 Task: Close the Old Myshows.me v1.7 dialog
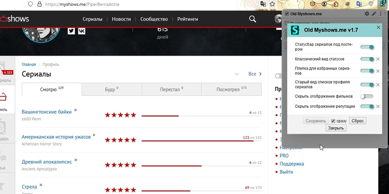378,27
